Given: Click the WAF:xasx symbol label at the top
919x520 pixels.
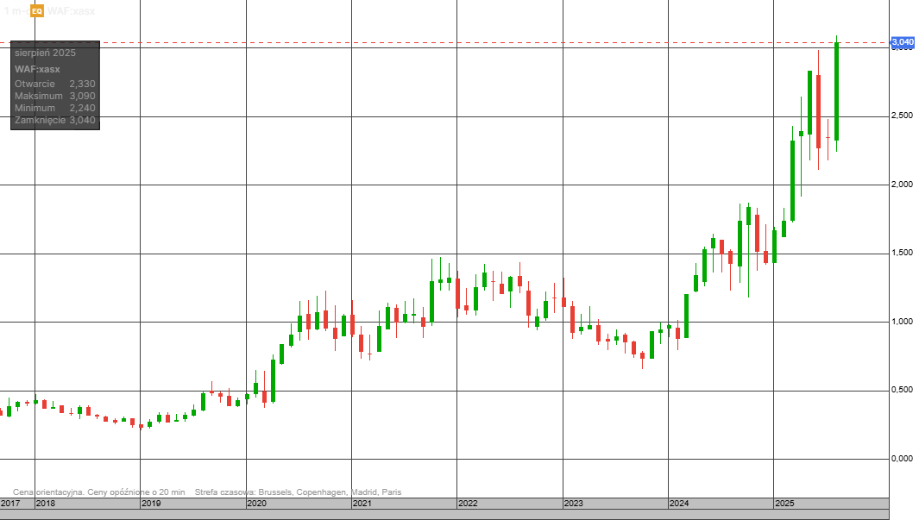Looking at the screenshot, I should (71, 11).
